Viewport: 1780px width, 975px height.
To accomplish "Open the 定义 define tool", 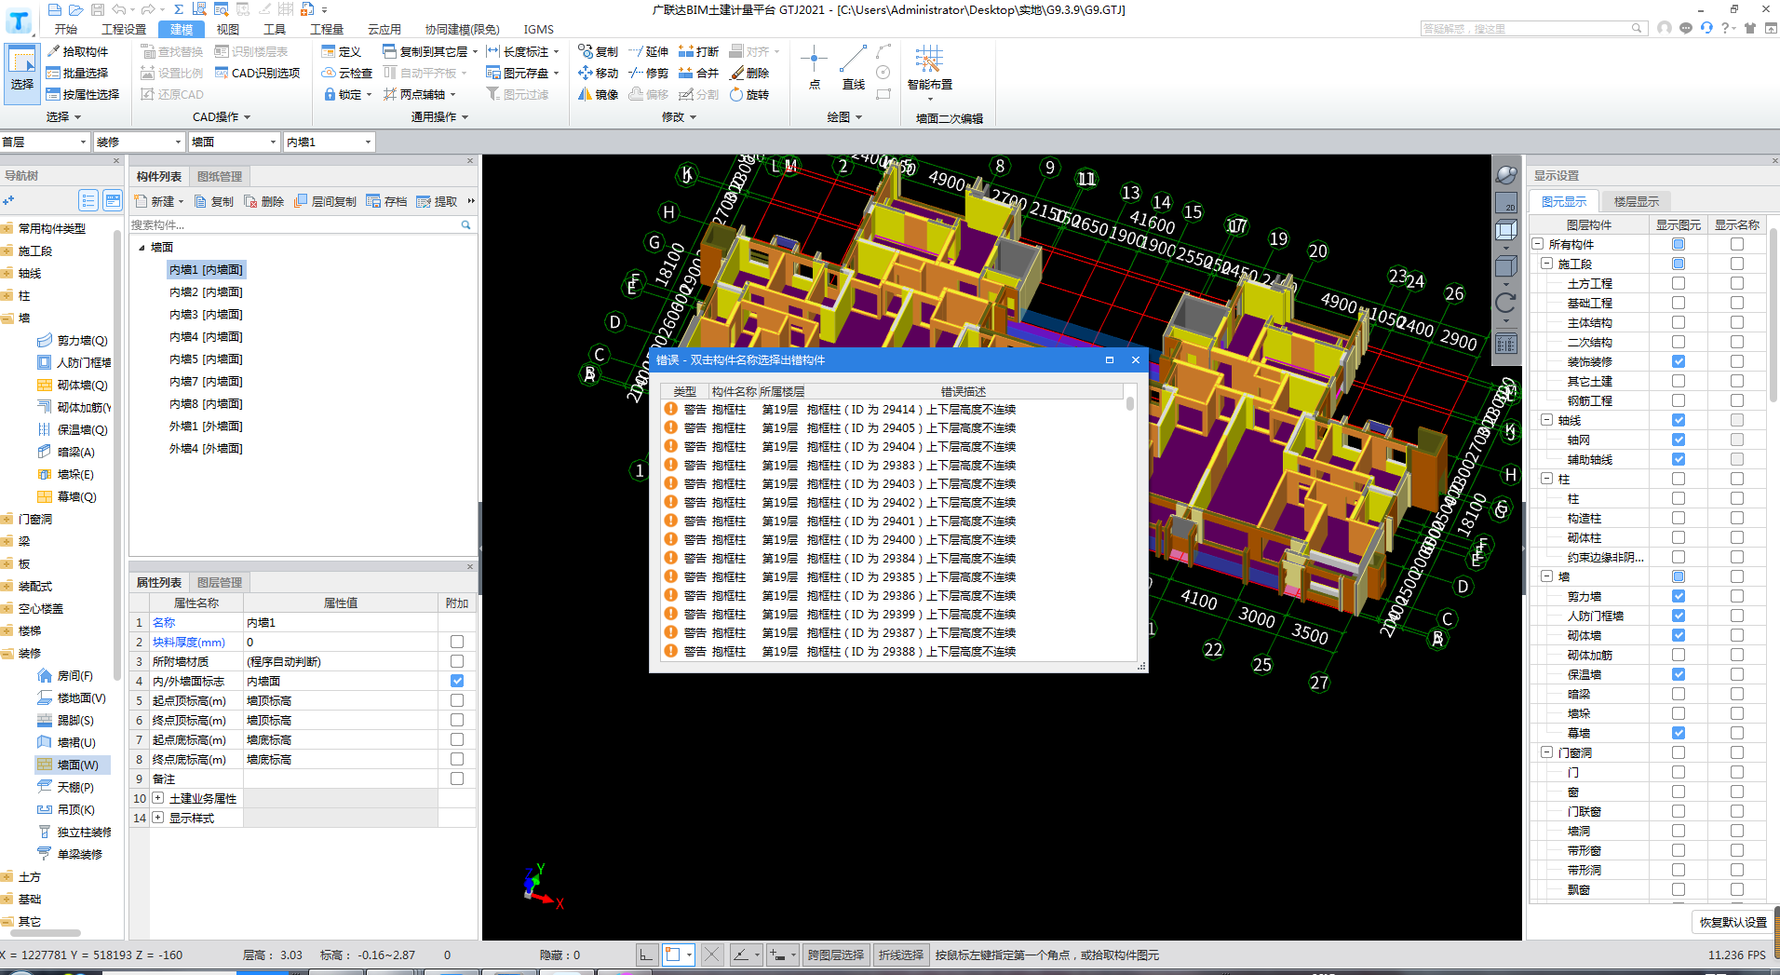I will click(x=341, y=52).
